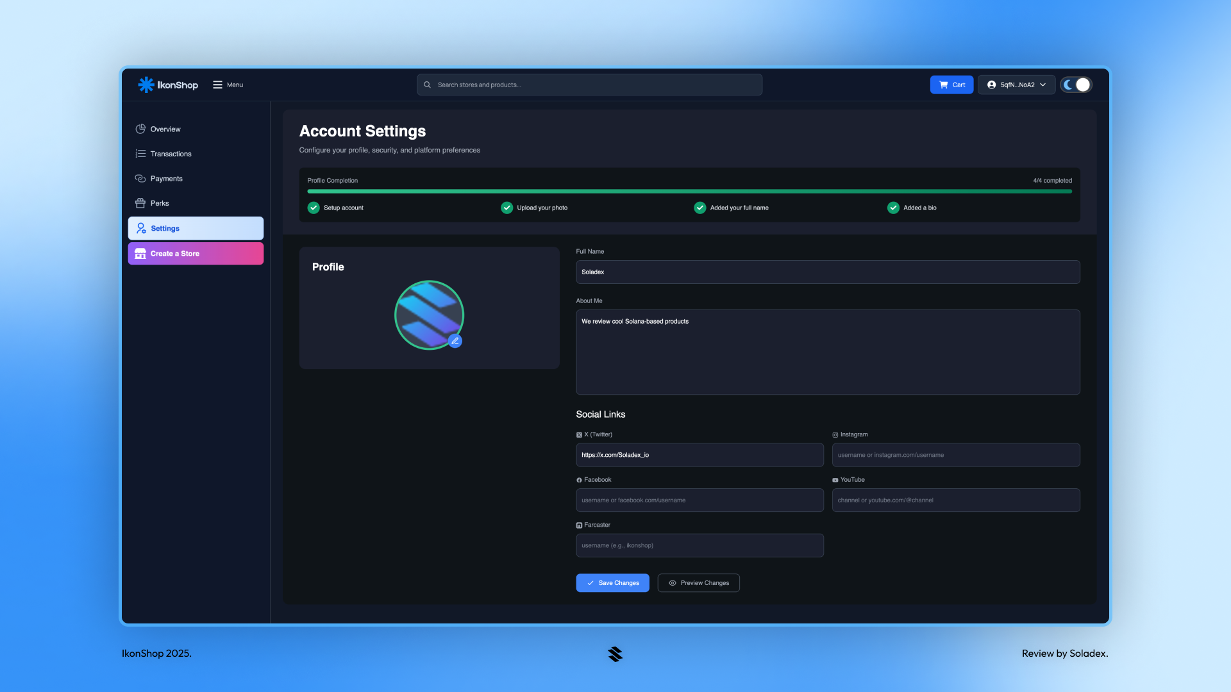The image size is (1231, 692).
Task: Click the Added a bio checkmark icon
Action: point(893,208)
